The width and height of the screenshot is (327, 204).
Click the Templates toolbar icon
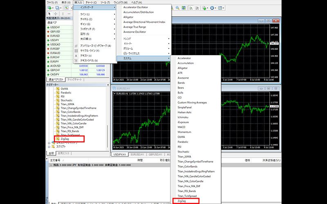pyautogui.click(x=220, y=8)
